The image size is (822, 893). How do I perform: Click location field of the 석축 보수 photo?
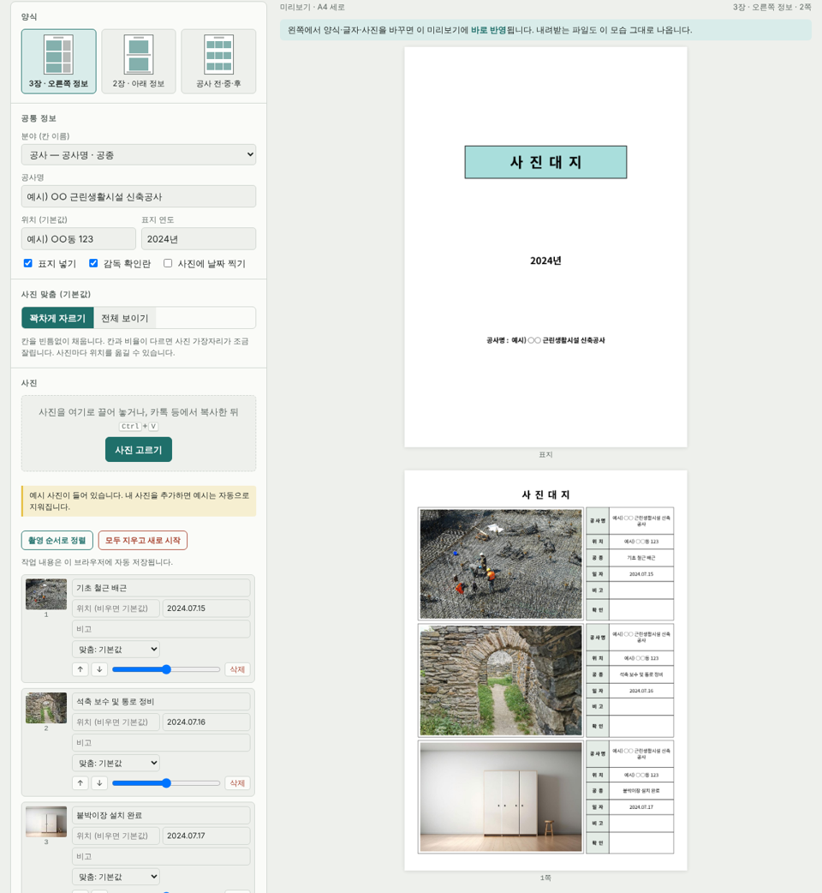click(116, 722)
